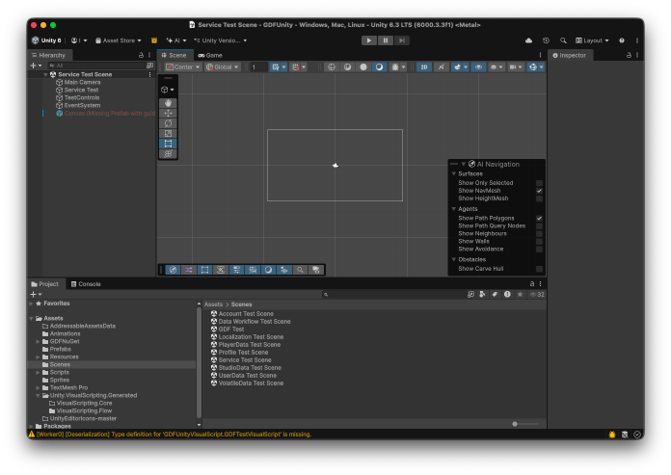Click the grid snap value field
671x475 pixels.
[258, 67]
